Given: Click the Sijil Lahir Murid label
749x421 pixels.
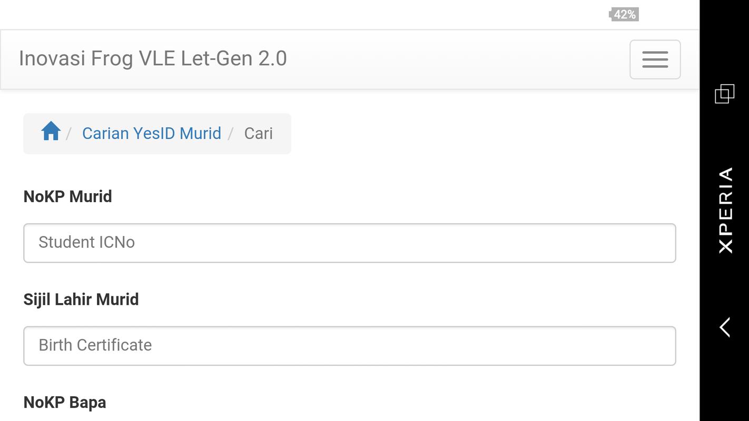Looking at the screenshot, I should click(x=81, y=299).
